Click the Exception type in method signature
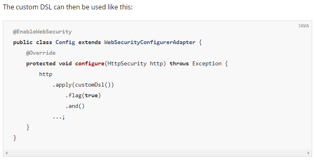 click(x=207, y=64)
